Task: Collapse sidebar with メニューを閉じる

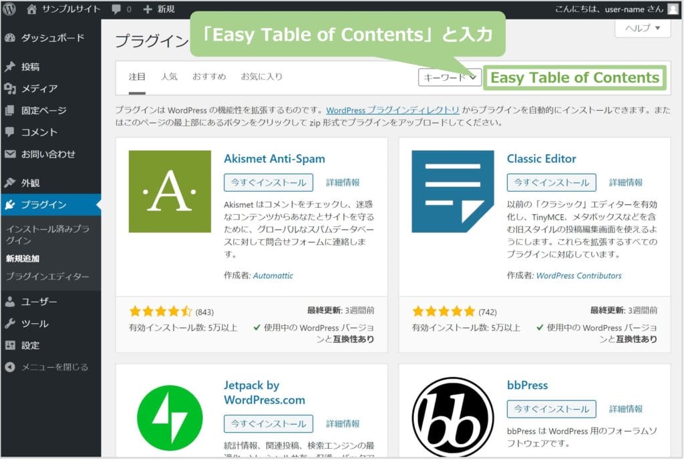Action: 53,367
